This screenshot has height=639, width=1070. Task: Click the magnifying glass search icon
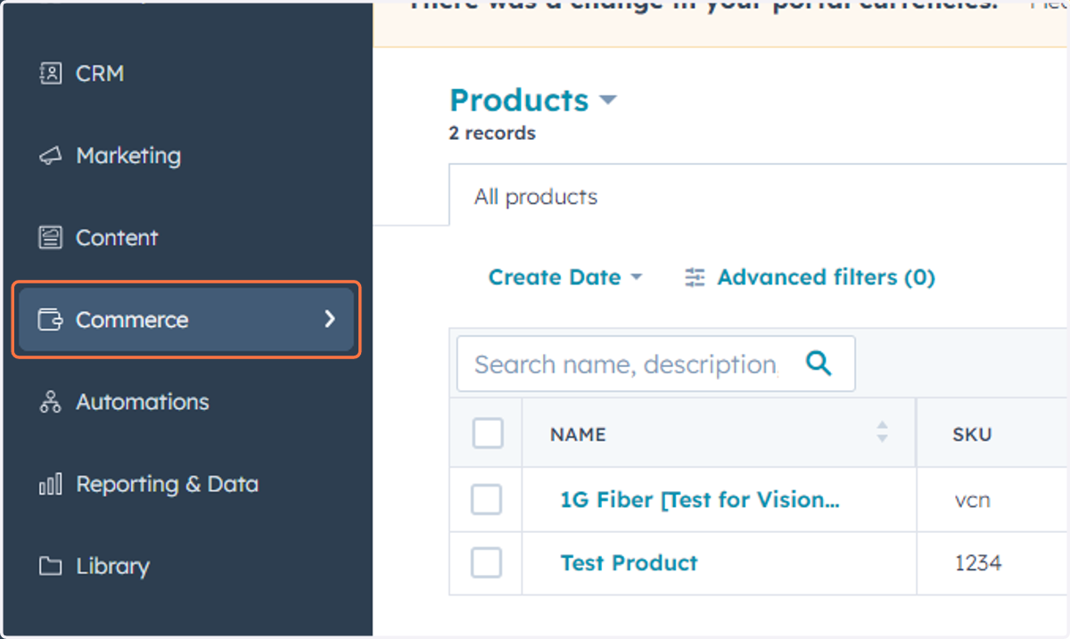click(x=819, y=363)
